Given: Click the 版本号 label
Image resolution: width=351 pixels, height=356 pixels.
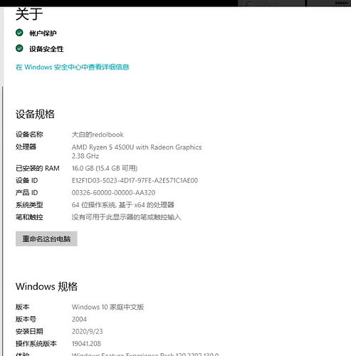Looking at the screenshot, I should click(x=26, y=319).
